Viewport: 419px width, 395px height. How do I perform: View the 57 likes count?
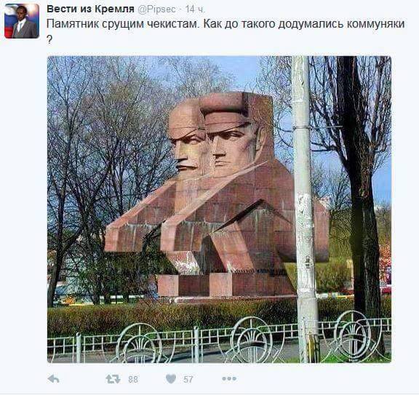pyautogui.click(x=188, y=379)
